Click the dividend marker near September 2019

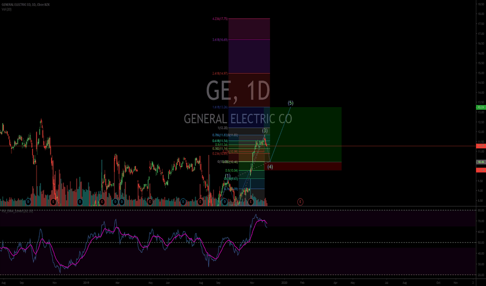pos(224,202)
